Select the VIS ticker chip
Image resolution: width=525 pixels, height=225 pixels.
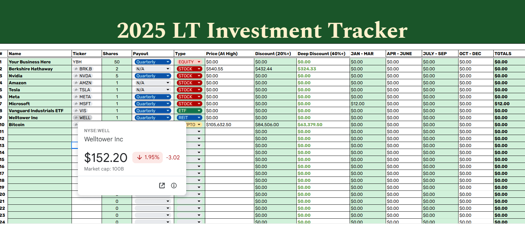(80, 111)
